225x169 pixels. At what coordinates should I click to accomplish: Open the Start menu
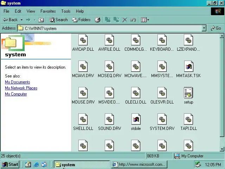[10, 164]
